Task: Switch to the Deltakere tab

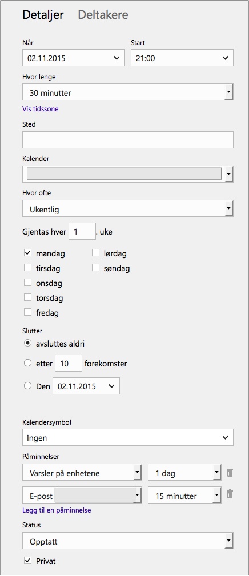Action: (x=103, y=15)
